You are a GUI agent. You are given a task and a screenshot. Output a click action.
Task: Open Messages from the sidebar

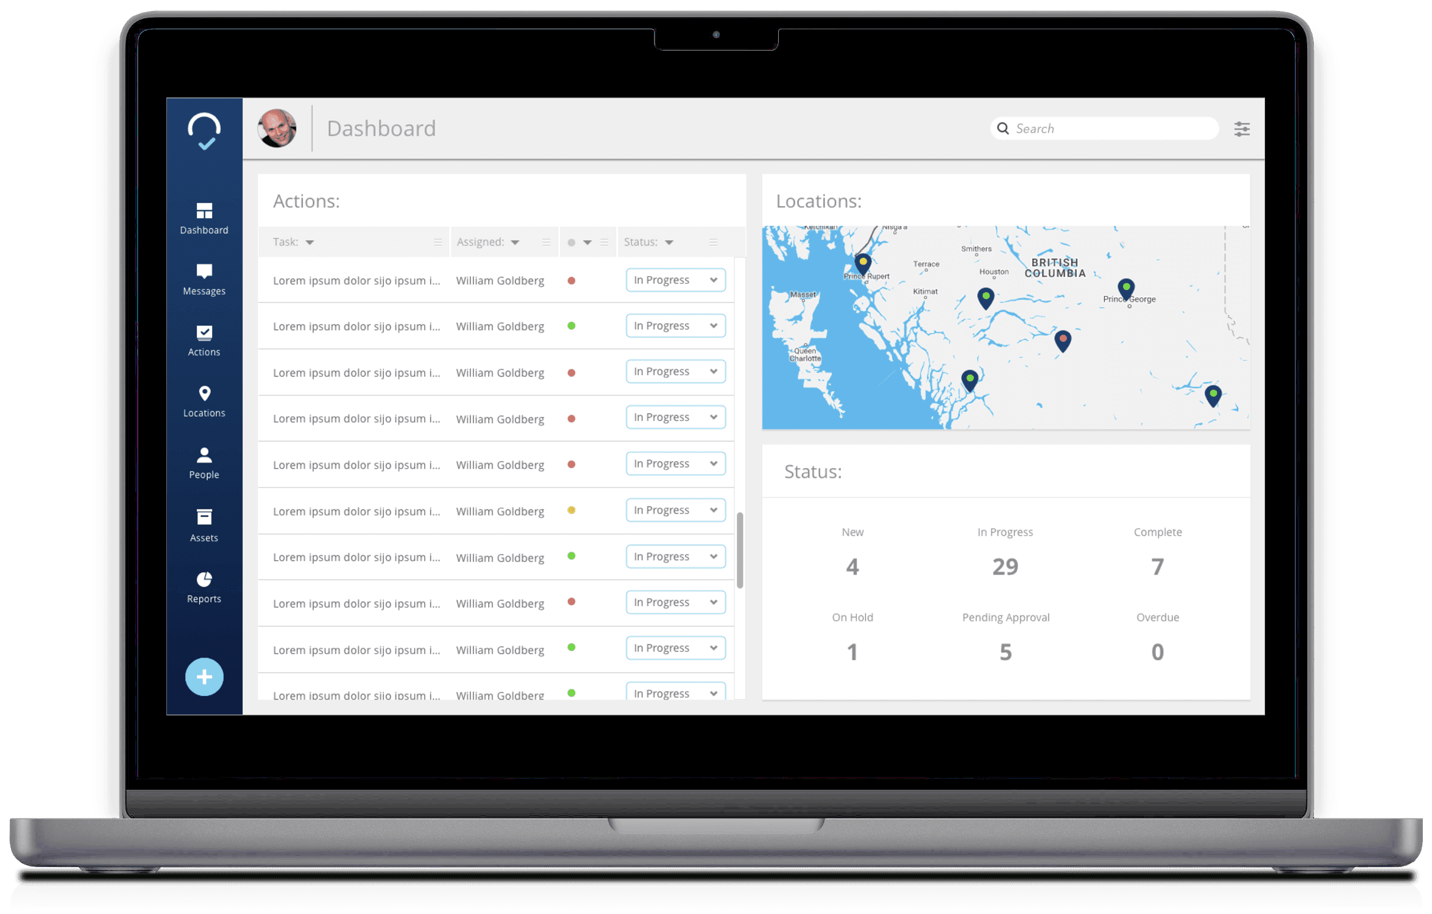(x=204, y=280)
